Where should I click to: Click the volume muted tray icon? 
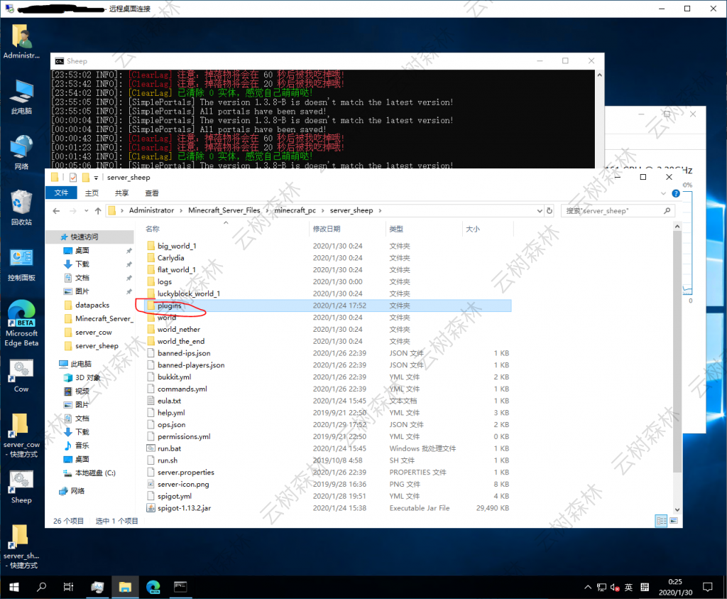tap(615, 588)
